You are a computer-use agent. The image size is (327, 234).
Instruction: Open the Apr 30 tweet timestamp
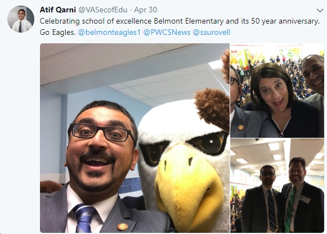click(x=145, y=10)
